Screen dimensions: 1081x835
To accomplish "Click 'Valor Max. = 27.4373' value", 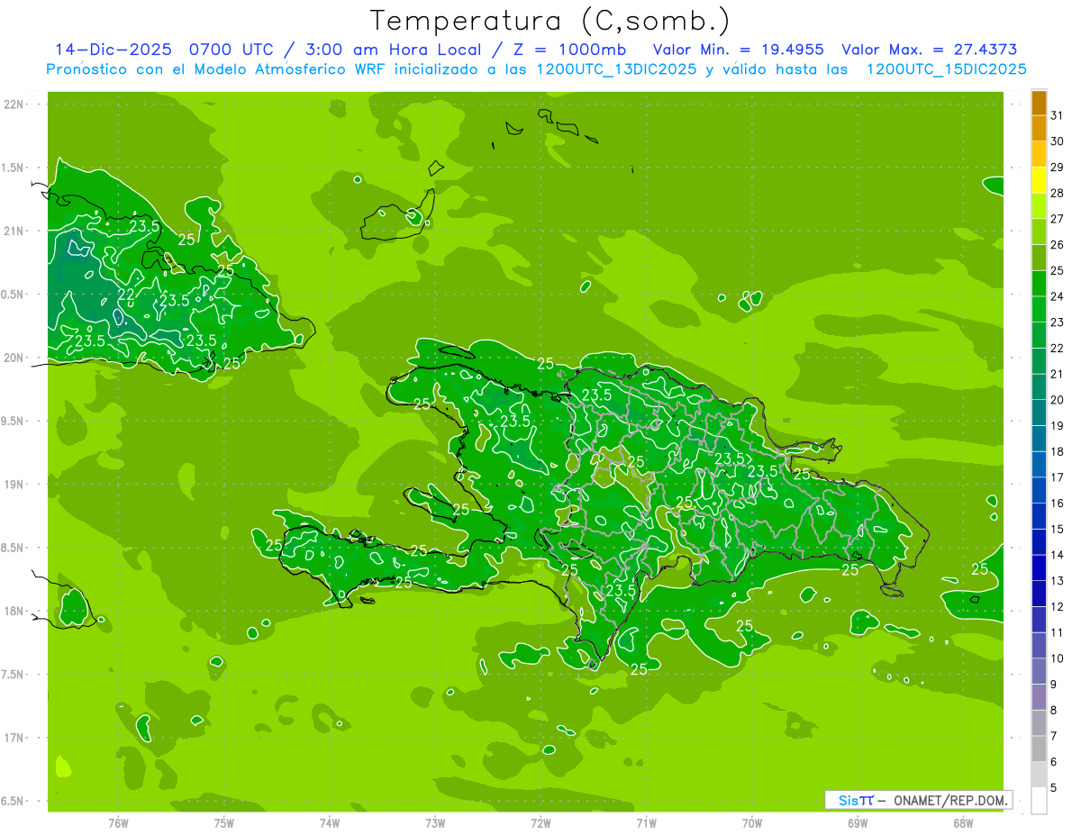I will click(x=929, y=50).
